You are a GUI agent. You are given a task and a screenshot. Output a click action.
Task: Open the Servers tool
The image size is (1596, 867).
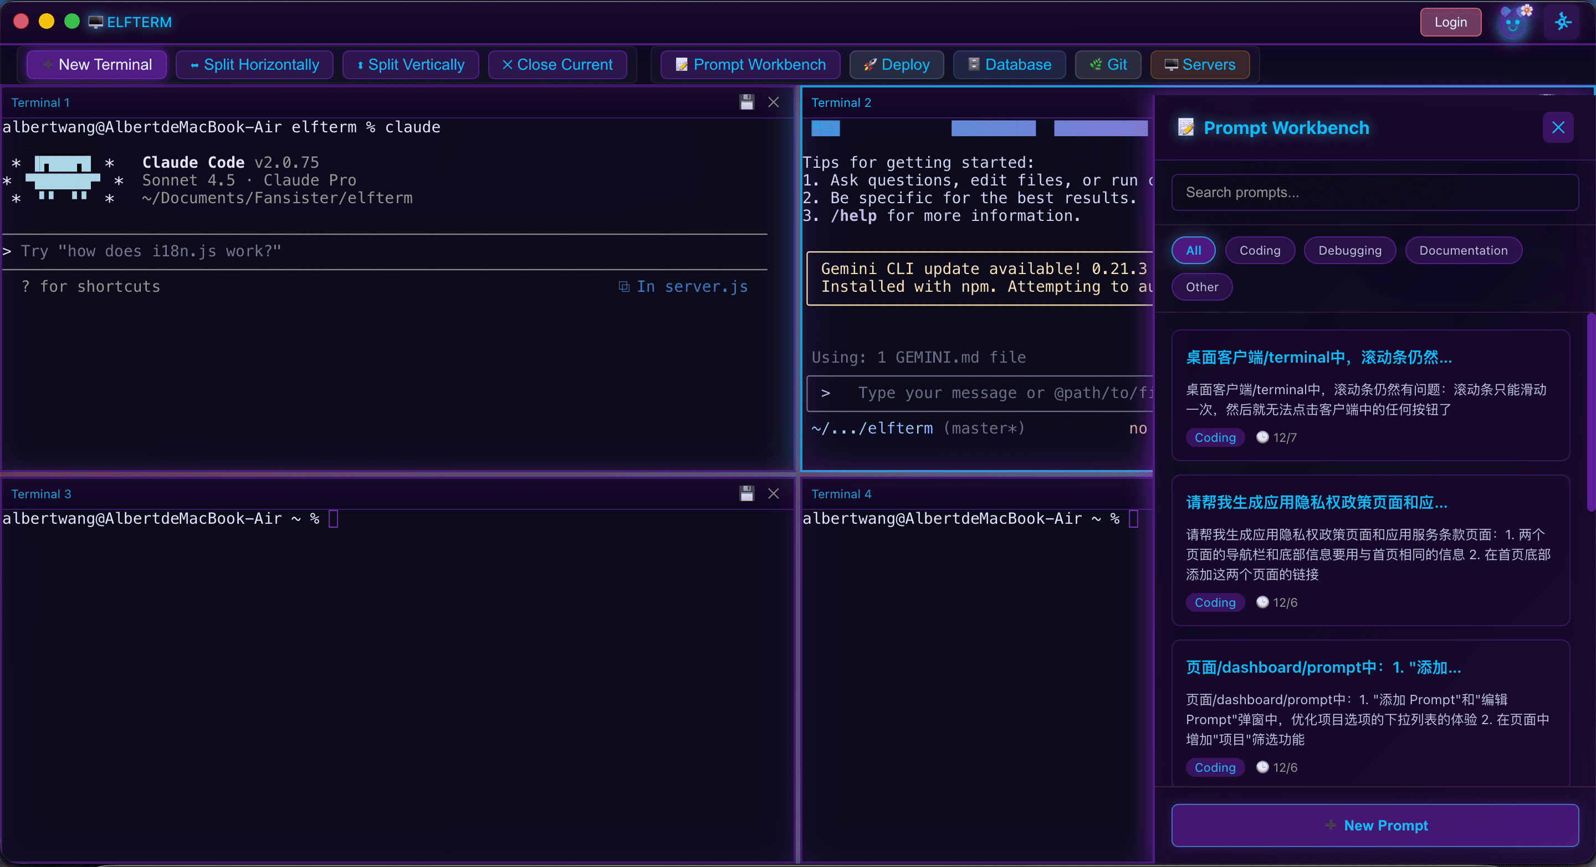click(x=1199, y=64)
